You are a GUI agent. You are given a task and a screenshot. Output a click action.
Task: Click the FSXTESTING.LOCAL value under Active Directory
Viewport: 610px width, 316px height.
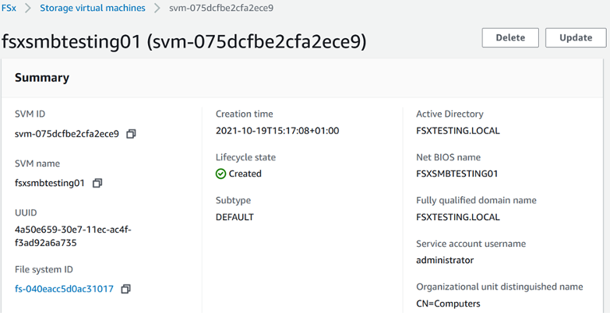click(x=458, y=131)
